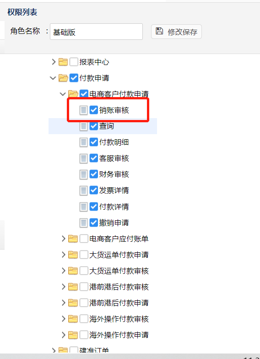Select the 查询 tree item
Screen dimensions: 260x359
click(106, 126)
